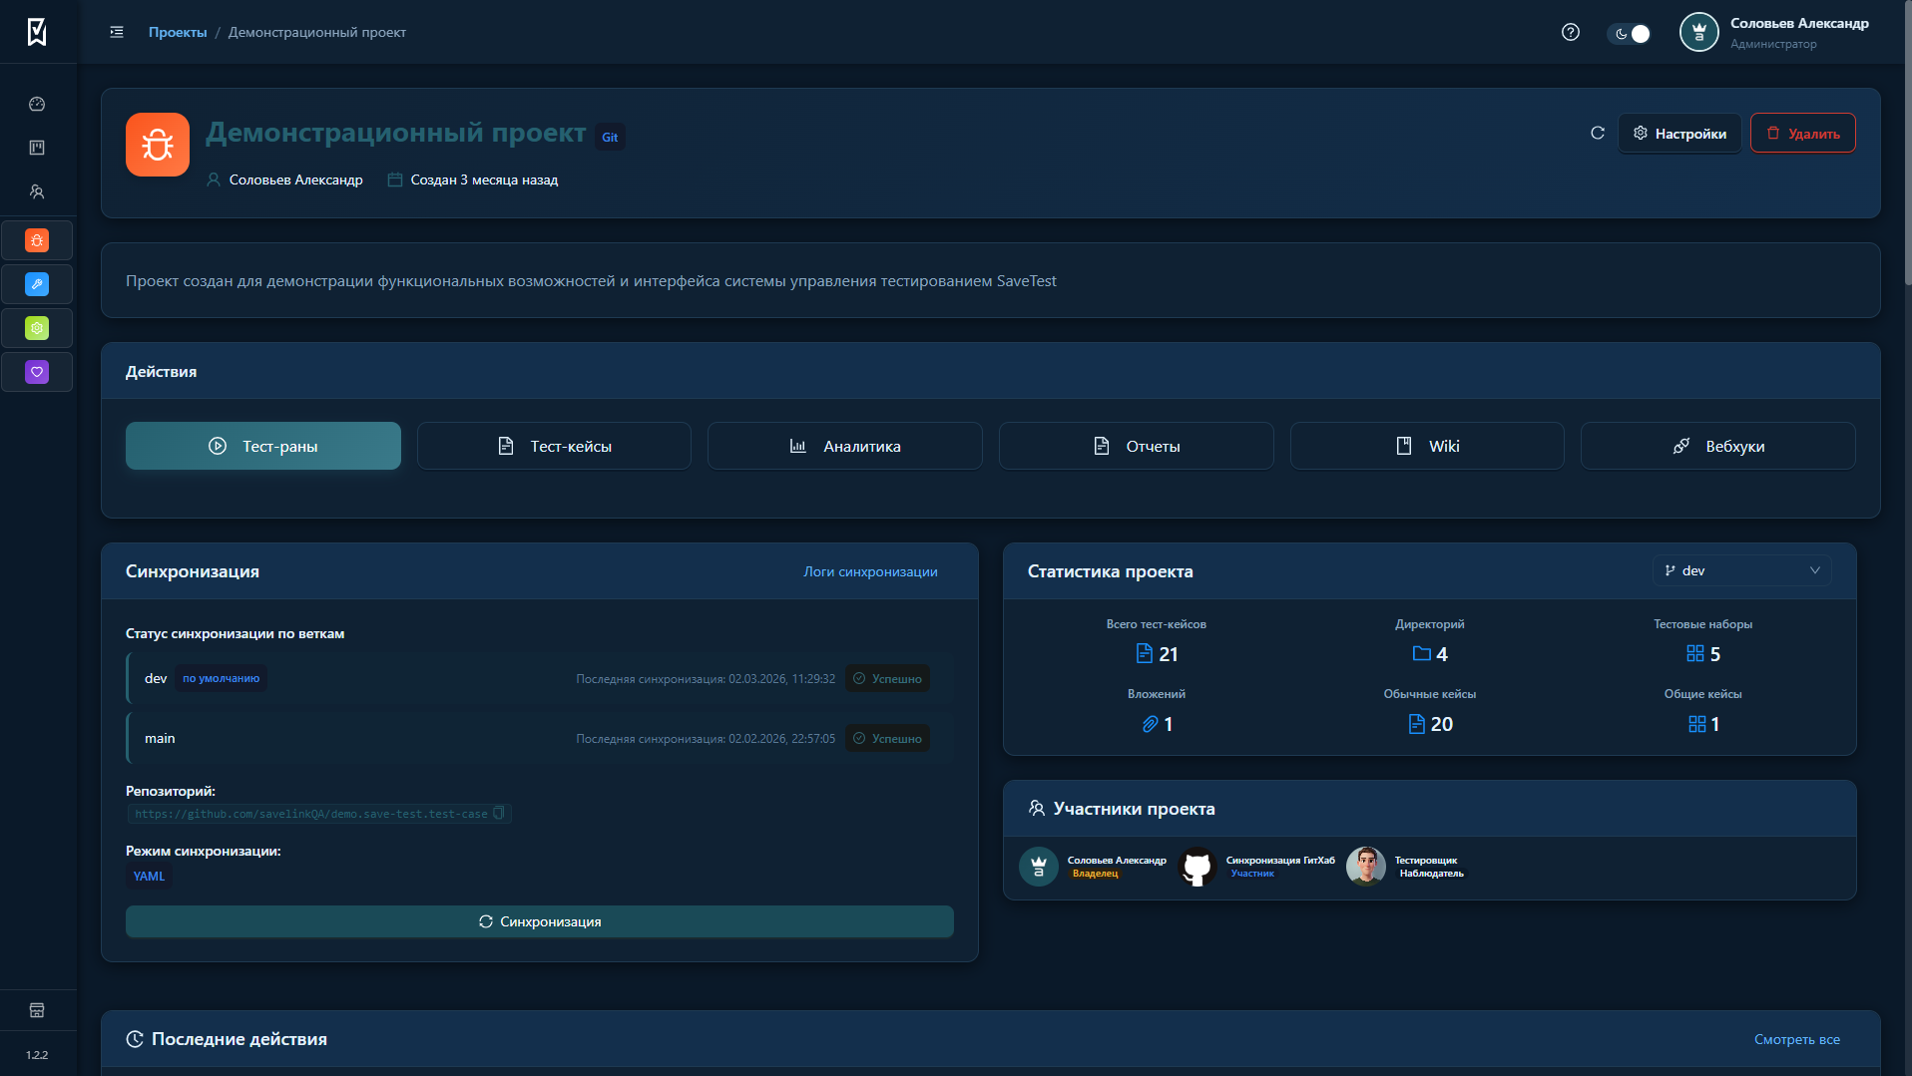Open the help question mark icon

pos(1570,32)
